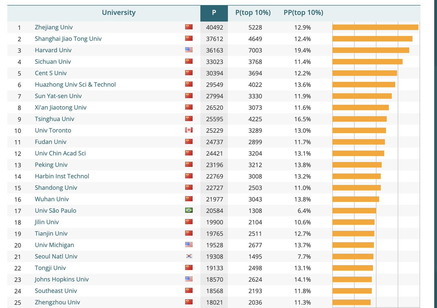Click the orange bar for Zhejiang Univ

tap(375, 27)
